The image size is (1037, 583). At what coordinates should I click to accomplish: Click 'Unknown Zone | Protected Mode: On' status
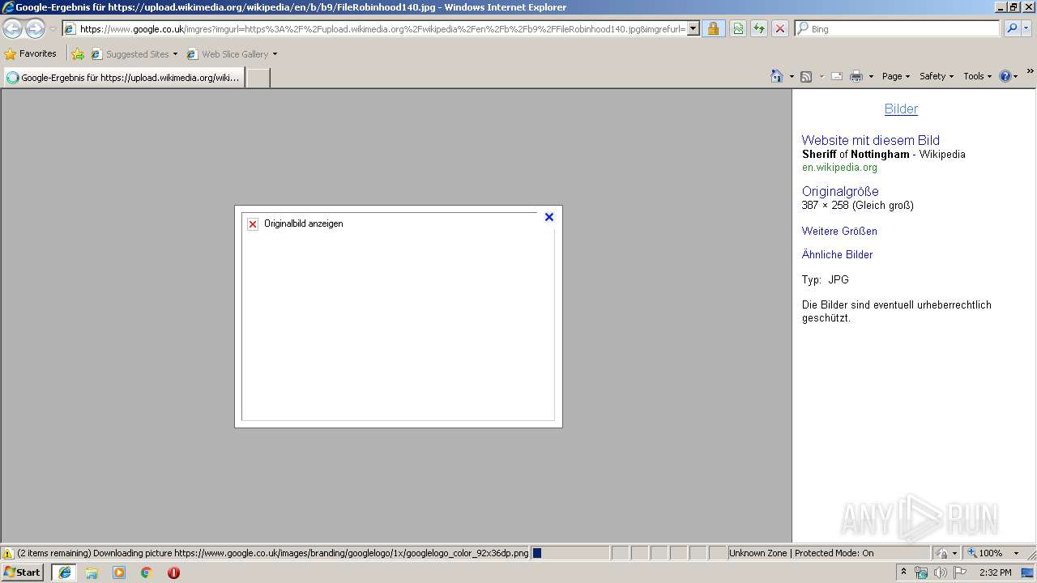point(801,553)
